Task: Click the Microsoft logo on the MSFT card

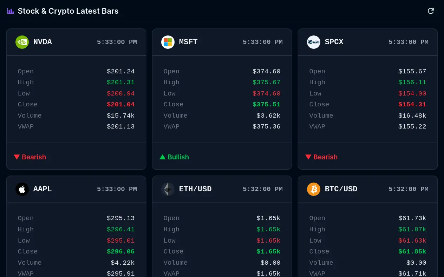Action: click(168, 42)
